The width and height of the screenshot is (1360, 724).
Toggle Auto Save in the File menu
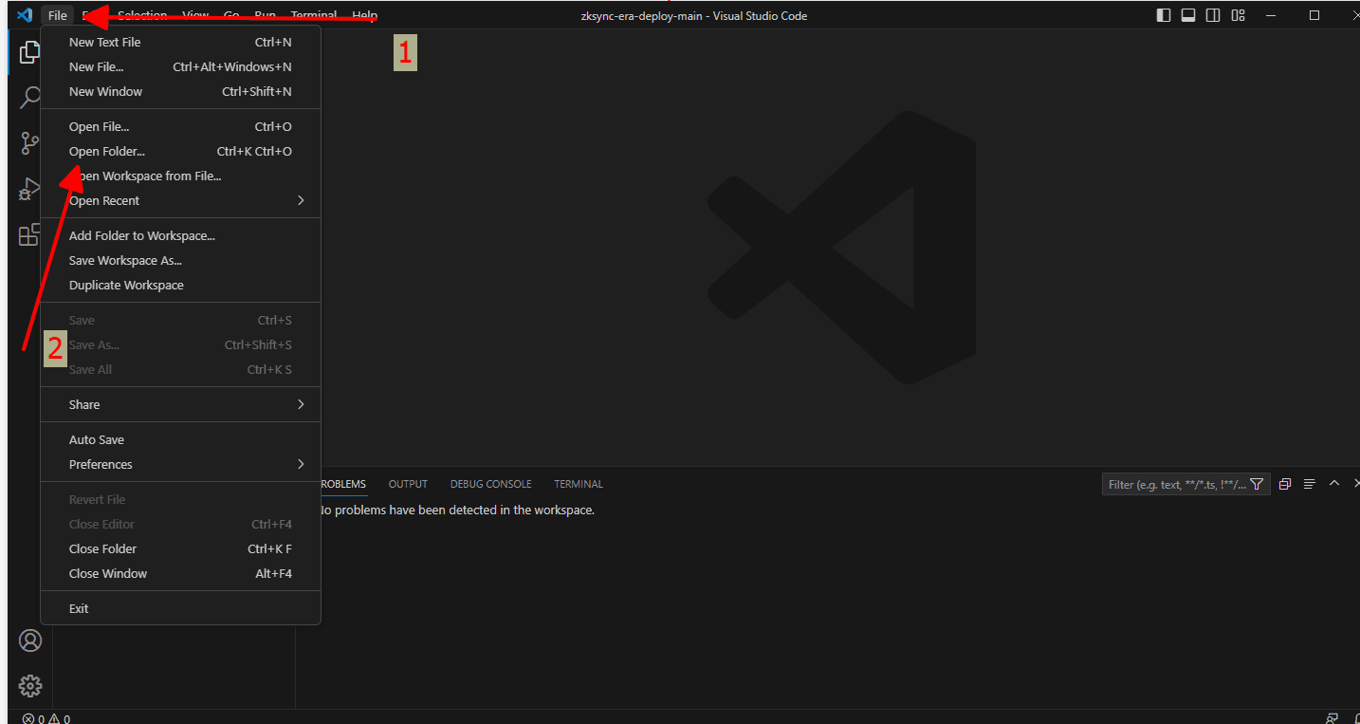[180, 439]
